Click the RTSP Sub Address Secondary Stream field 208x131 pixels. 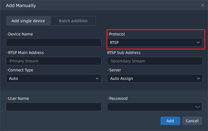(155, 61)
